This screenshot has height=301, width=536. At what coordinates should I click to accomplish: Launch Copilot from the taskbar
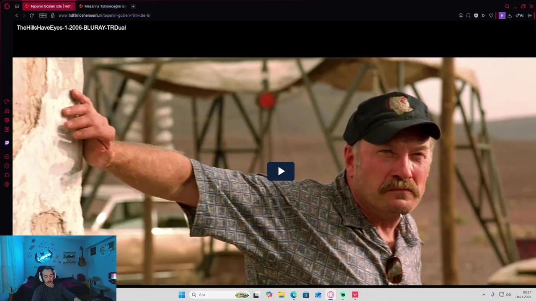pos(269,295)
